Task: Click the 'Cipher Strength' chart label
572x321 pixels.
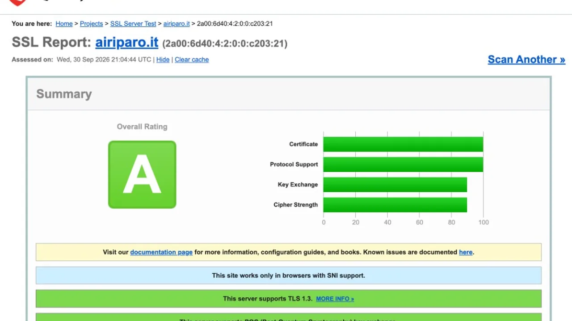Action: [296, 205]
